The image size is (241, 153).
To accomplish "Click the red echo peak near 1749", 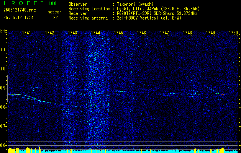I will (223, 94).
